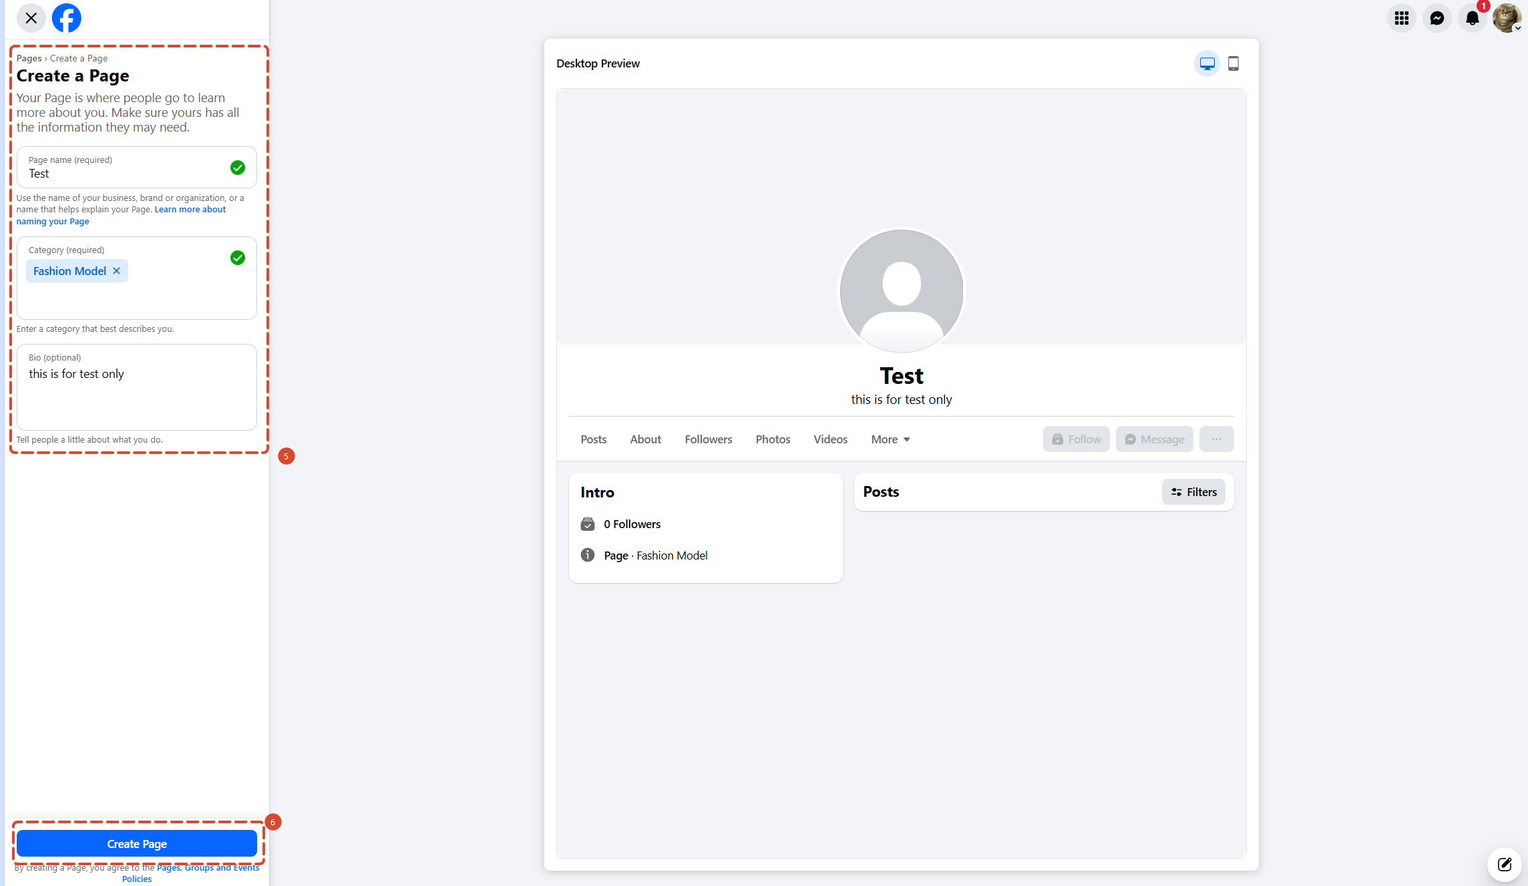Expand the More dropdown in preview
Screen dimensions: 1528x886
point(890,439)
